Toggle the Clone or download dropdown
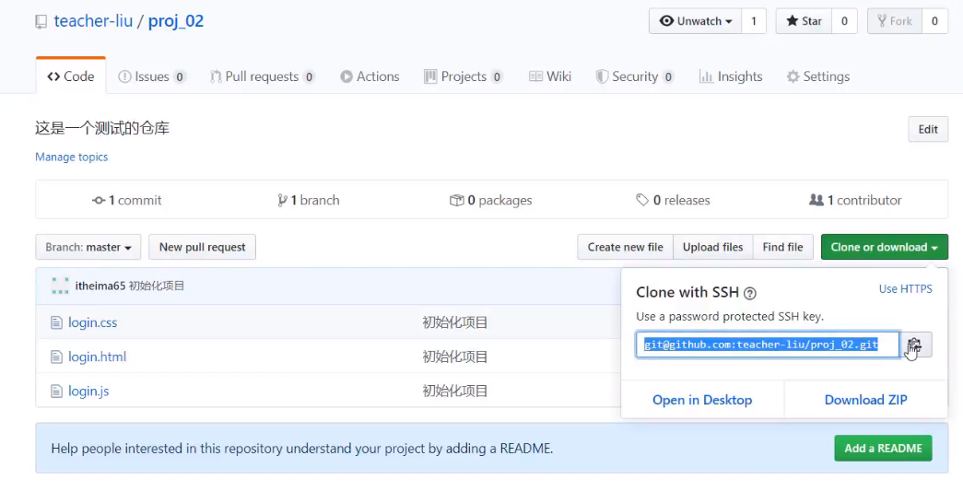 click(885, 247)
